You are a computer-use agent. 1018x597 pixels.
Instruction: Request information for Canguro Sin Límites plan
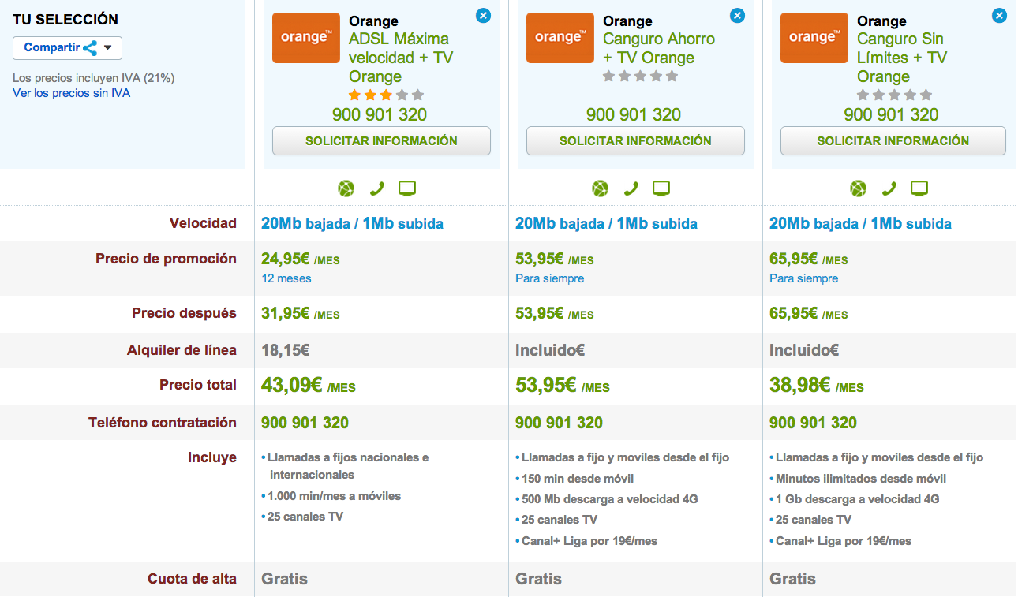coord(893,141)
